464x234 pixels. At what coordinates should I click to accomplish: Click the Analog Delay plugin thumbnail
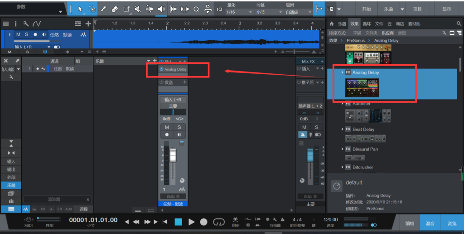(x=362, y=87)
